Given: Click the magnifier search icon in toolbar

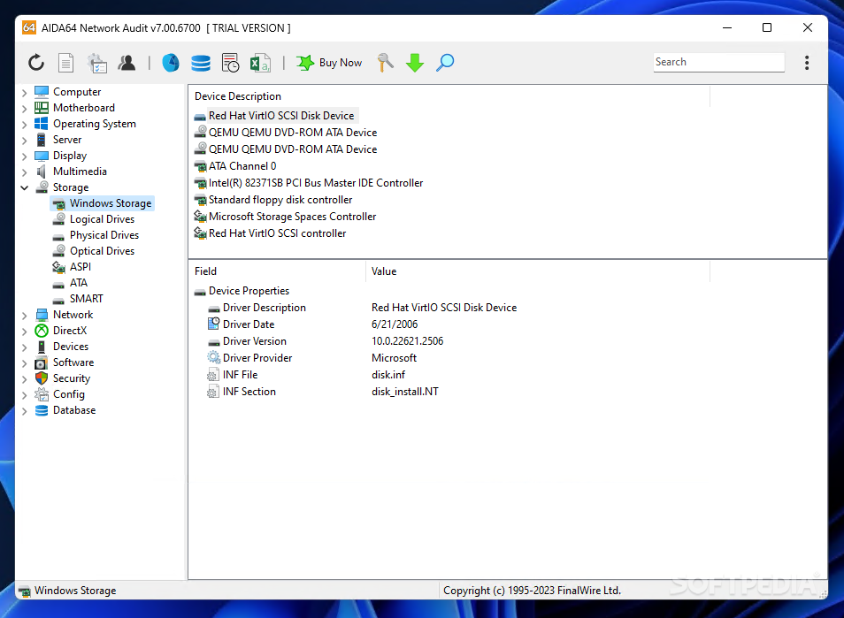Looking at the screenshot, I should click(x=445, y=63).
